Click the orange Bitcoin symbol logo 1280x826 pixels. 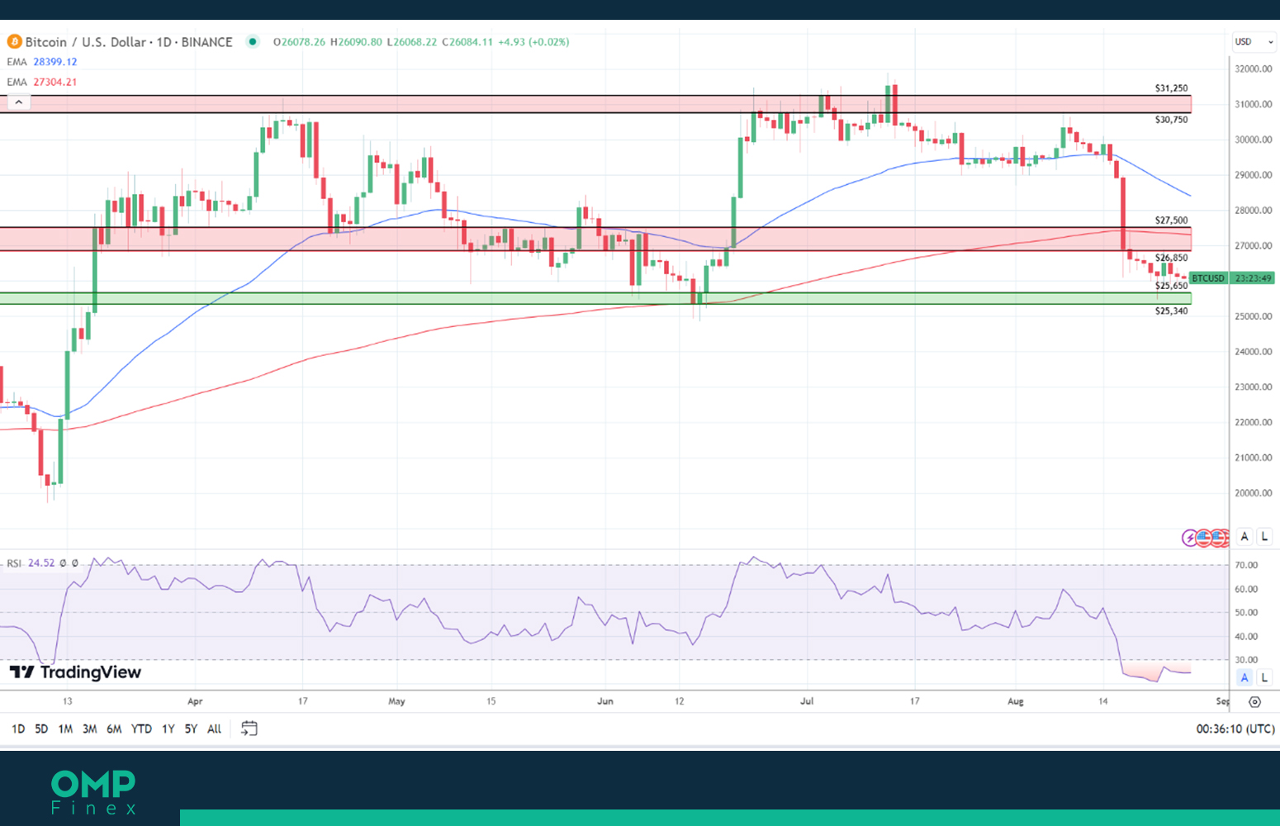(14, 41)
